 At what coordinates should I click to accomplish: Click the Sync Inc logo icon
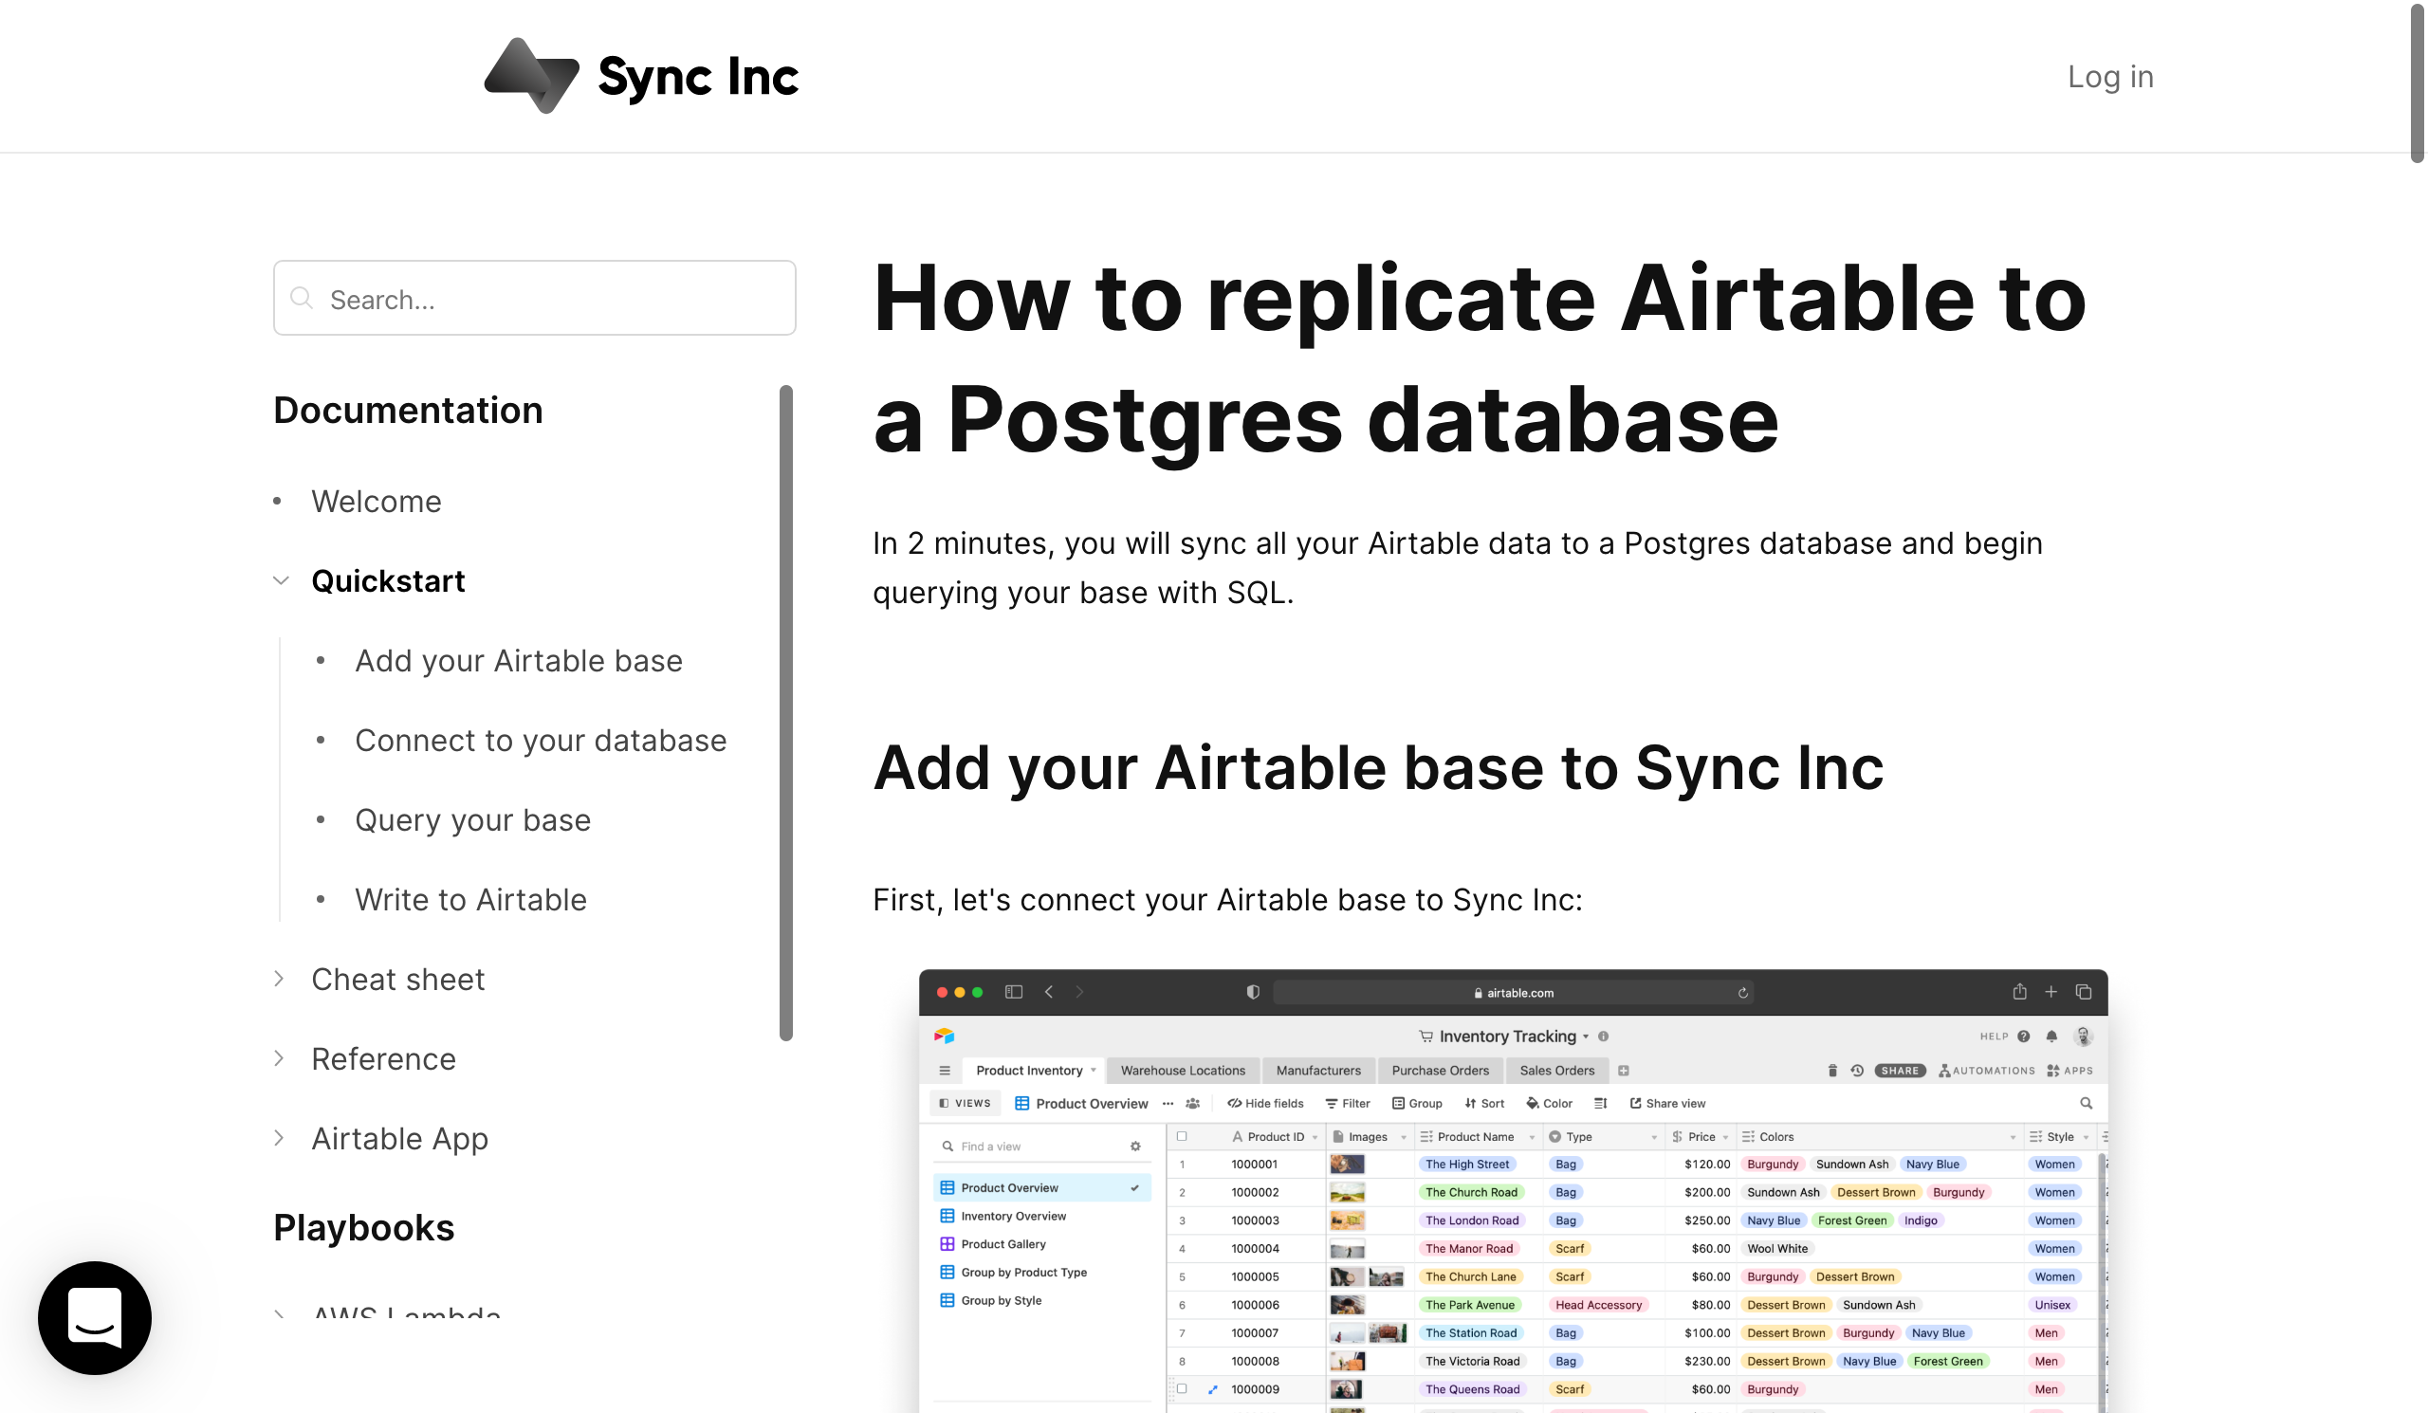531,76
